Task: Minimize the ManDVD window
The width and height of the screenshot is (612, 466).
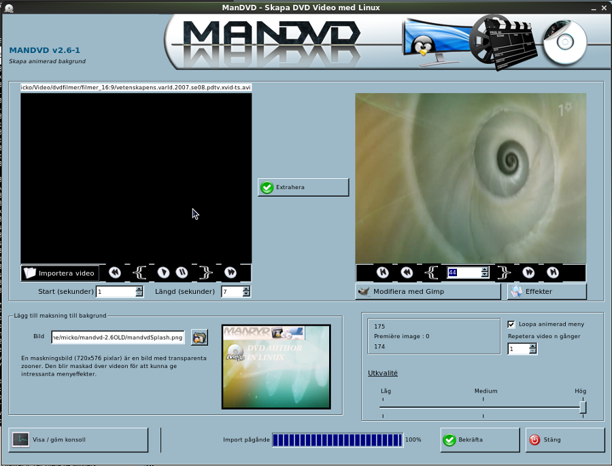Action: pyautogui.click(x=593, y=7)
